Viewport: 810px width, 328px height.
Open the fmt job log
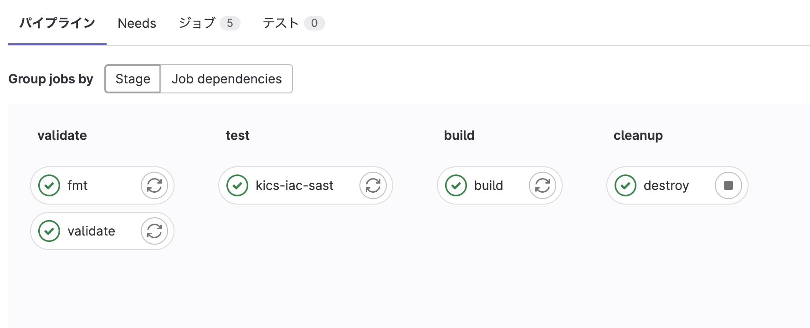(77, 185)
